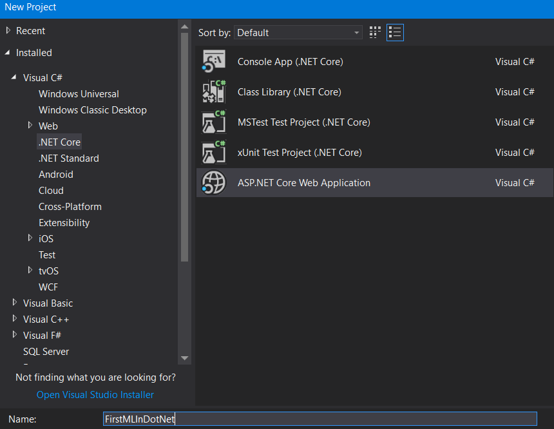Switch to tile view icon
Viewport: 554px width, 429px height.
click(375, 32)
